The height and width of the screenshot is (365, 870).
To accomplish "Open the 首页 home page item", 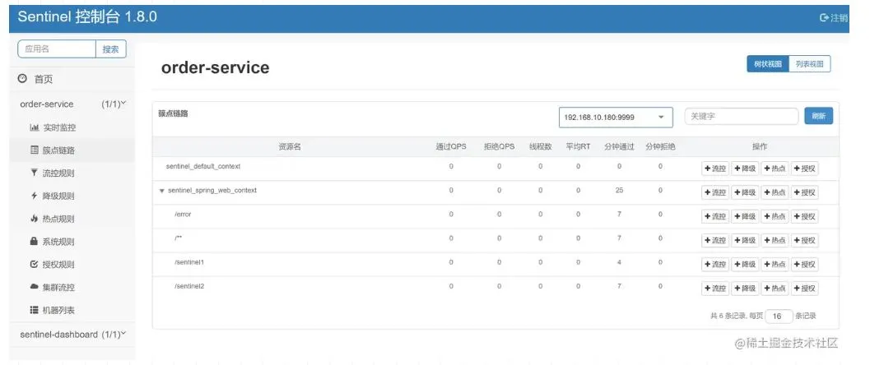I will point(35,79).
